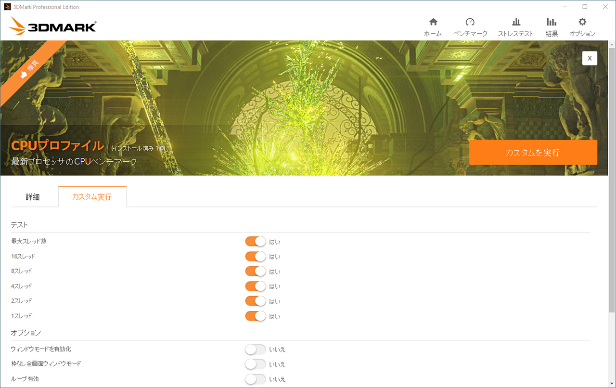Click the 最新プロセッサのCPUベンチマーク subtitle

[x=74, y=162]
